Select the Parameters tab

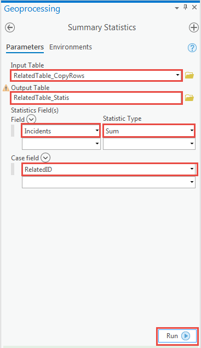click(25, 47)
